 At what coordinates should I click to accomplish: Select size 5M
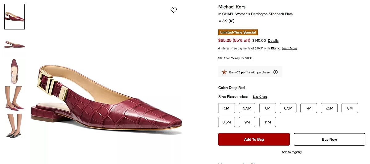coord(227,108)
